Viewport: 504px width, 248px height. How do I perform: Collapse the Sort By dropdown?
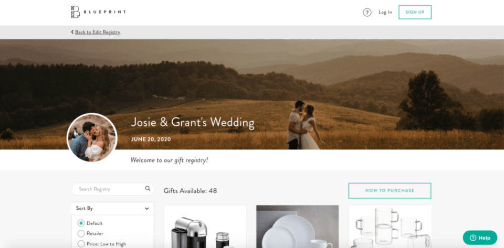coord(112,208)
